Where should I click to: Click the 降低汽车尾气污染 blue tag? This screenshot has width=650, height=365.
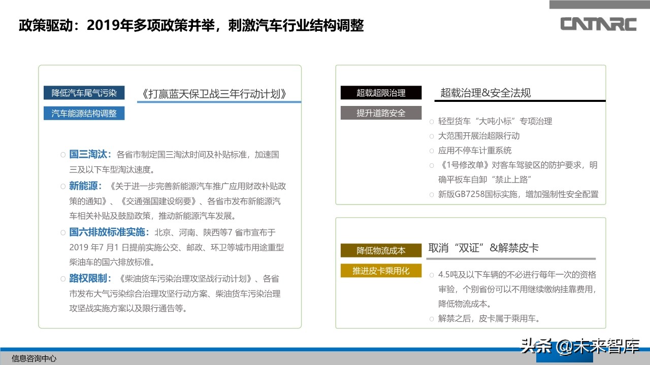click(x=84, y=93)
